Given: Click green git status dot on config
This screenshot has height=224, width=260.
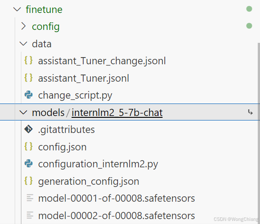Looking at the screenshot, I should (249, 26).
